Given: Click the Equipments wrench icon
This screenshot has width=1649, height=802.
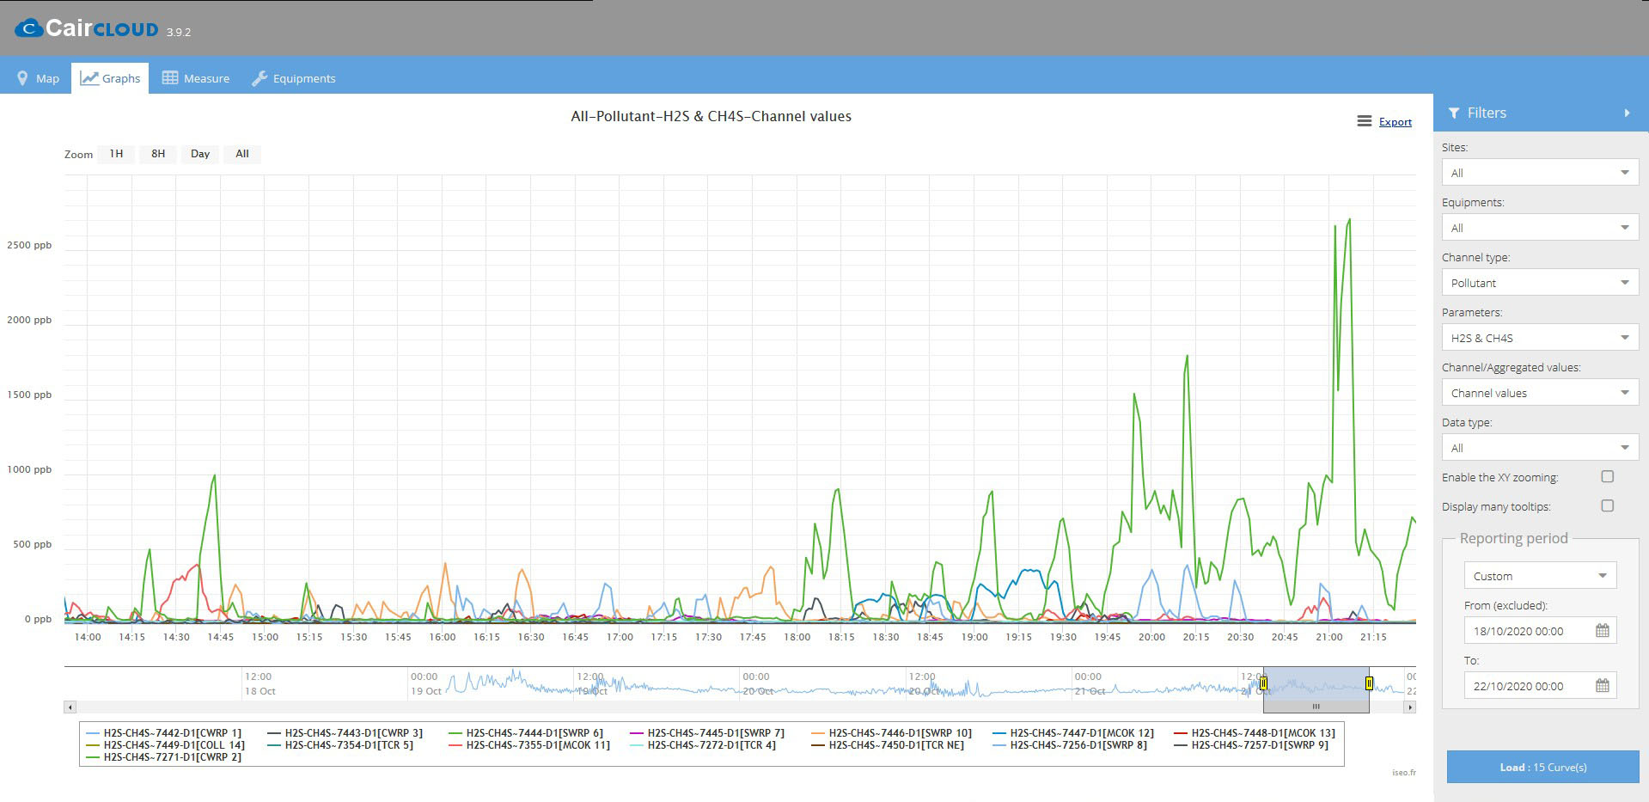Looking at the screenshot, I should coord(259,78).
